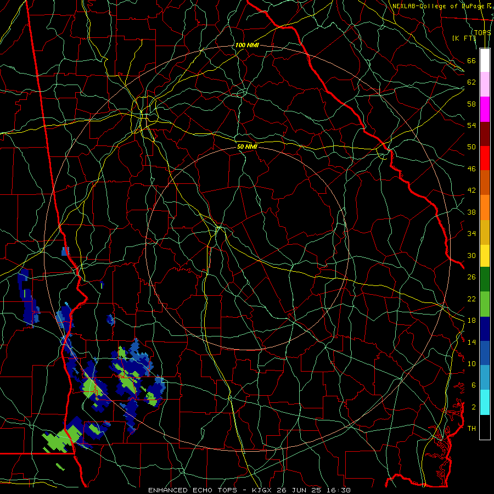This screenshot has width=494, height=494.
Task: Click the legend value 14
Action: click(471, 342)
